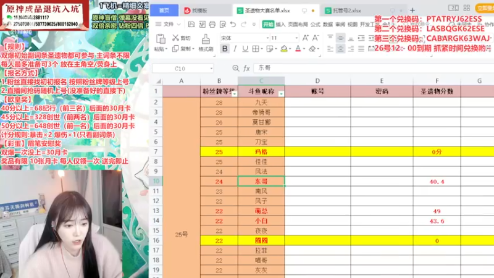Viewport: 494px width, 278px height.
Task: Click the Redo arrow
Action: (243, 24)
